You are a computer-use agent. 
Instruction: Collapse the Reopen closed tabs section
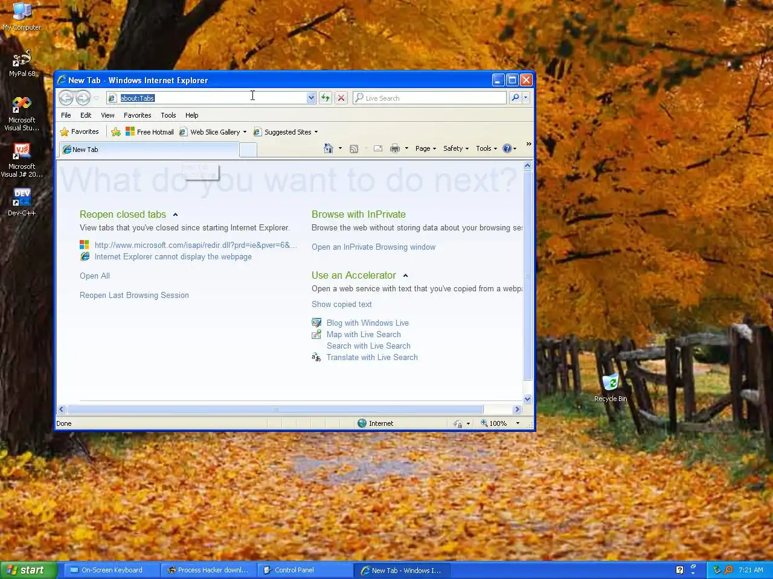click(x=175, y=215)
